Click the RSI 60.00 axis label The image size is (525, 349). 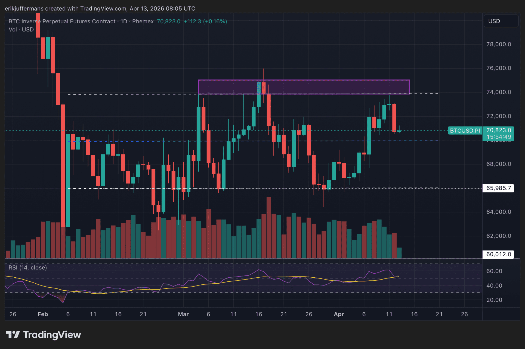(494, 271)
